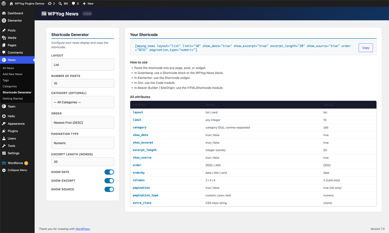Click the Pages icon in sidebar
Viewport: 389px width, 233px height.
coord(4,45)
